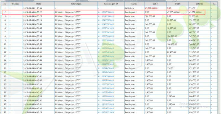Select the 45,000,000.00 kredit cell
The height and width of the screenshot is (114, 221).
click(173, 12)
